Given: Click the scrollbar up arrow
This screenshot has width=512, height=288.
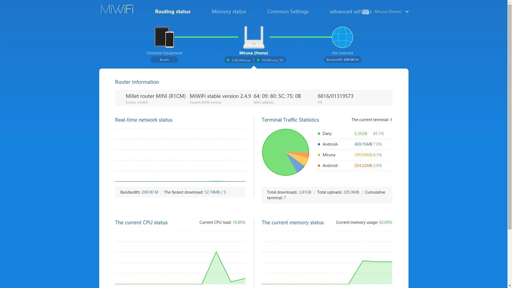Looking at the screenshot, I should click(510, 2).
